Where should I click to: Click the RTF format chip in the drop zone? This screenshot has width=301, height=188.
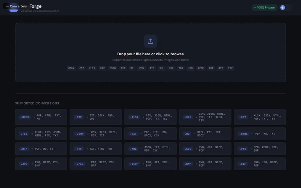click(x=152, y=68)
